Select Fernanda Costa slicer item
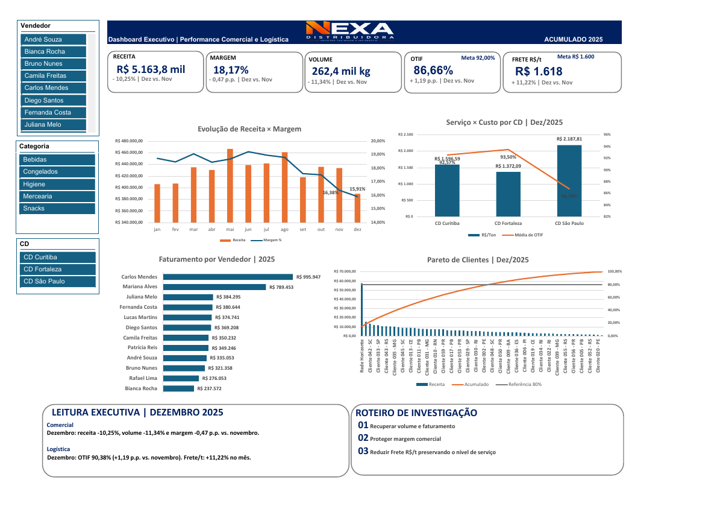Viewport: 723px width, 512px height. (54, 113)
